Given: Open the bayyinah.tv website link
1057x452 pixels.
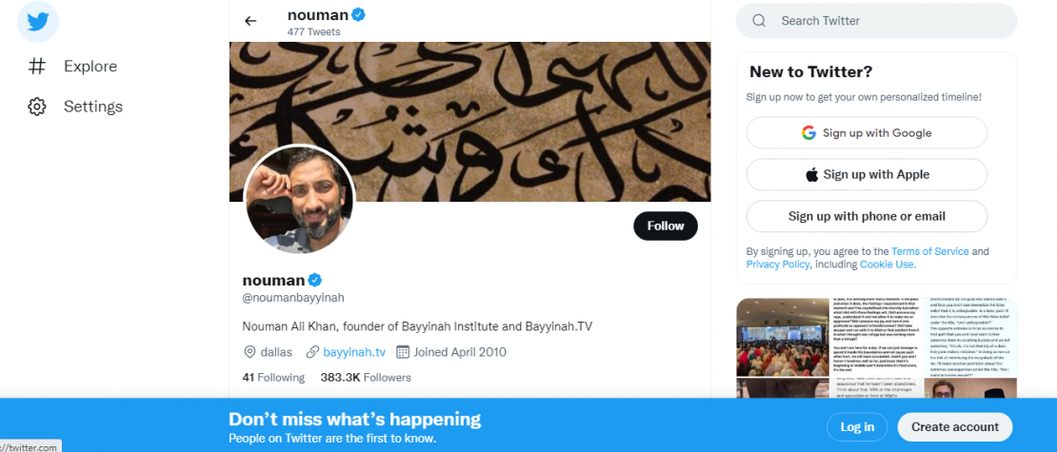Looking at the screenshot, I should click(354, 352).
